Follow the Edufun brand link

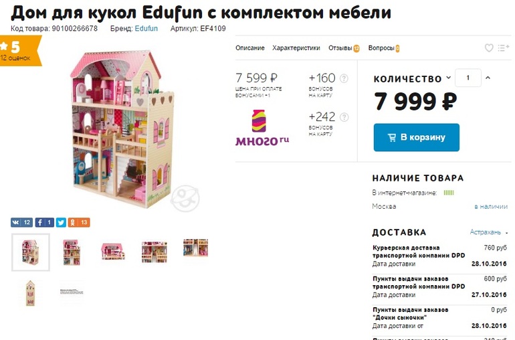click(x=146, y=28)
